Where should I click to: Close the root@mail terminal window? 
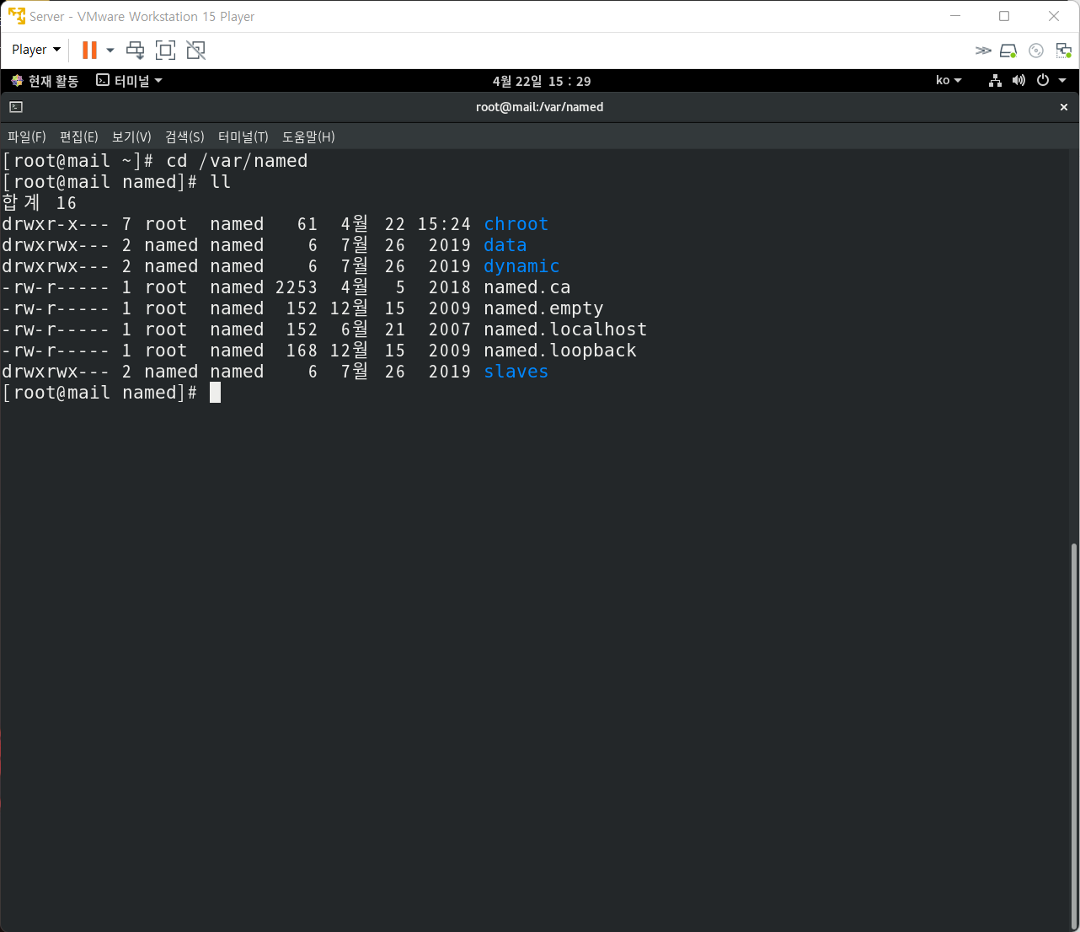click(1064, 107)
